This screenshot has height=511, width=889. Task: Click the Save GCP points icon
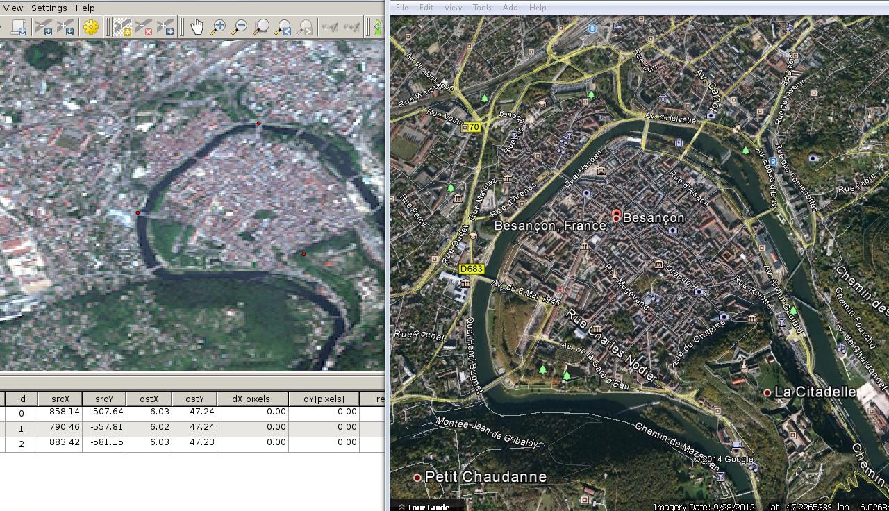click(x=66, y=28)
